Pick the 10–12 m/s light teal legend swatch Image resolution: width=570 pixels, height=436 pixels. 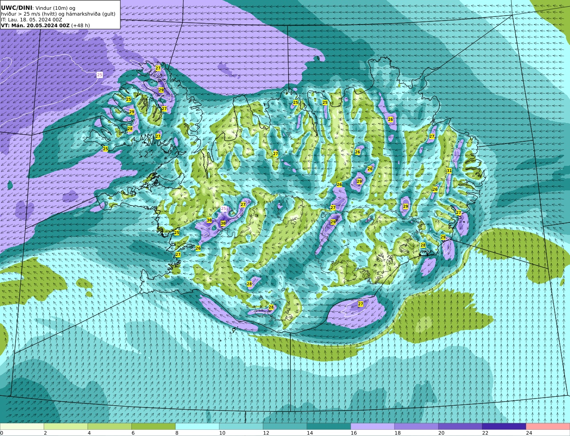[x=241, y=427]
